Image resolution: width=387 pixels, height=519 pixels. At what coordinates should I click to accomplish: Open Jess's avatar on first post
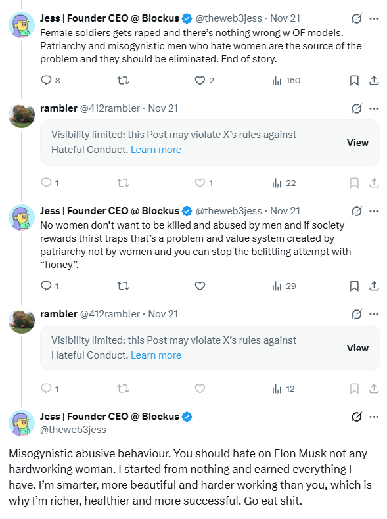pyautogui.click(x=22, y=25)
